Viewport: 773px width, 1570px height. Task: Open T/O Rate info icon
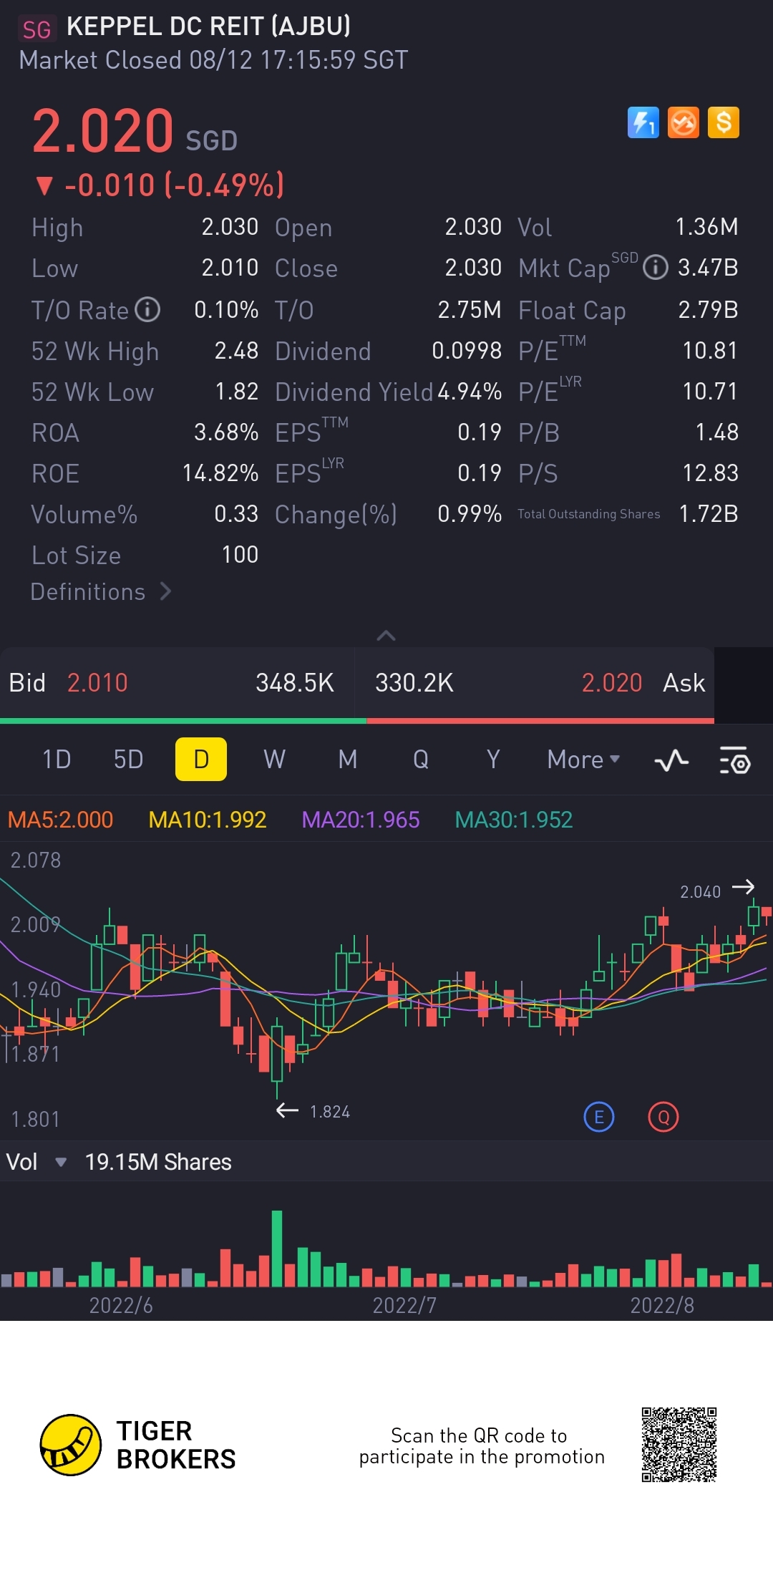(x=147, y=309)
